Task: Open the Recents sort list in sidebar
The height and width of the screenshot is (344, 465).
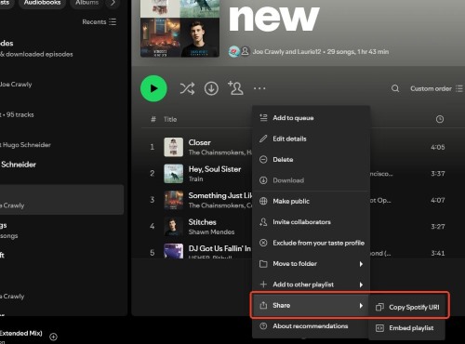Action: (100, 22)
